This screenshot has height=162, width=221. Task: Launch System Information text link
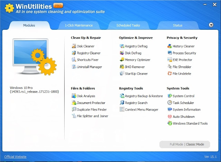[186, 109]
